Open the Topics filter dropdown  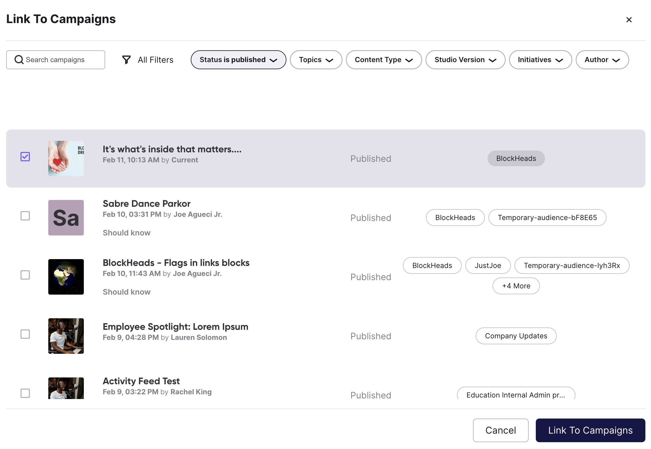point(316,59)
